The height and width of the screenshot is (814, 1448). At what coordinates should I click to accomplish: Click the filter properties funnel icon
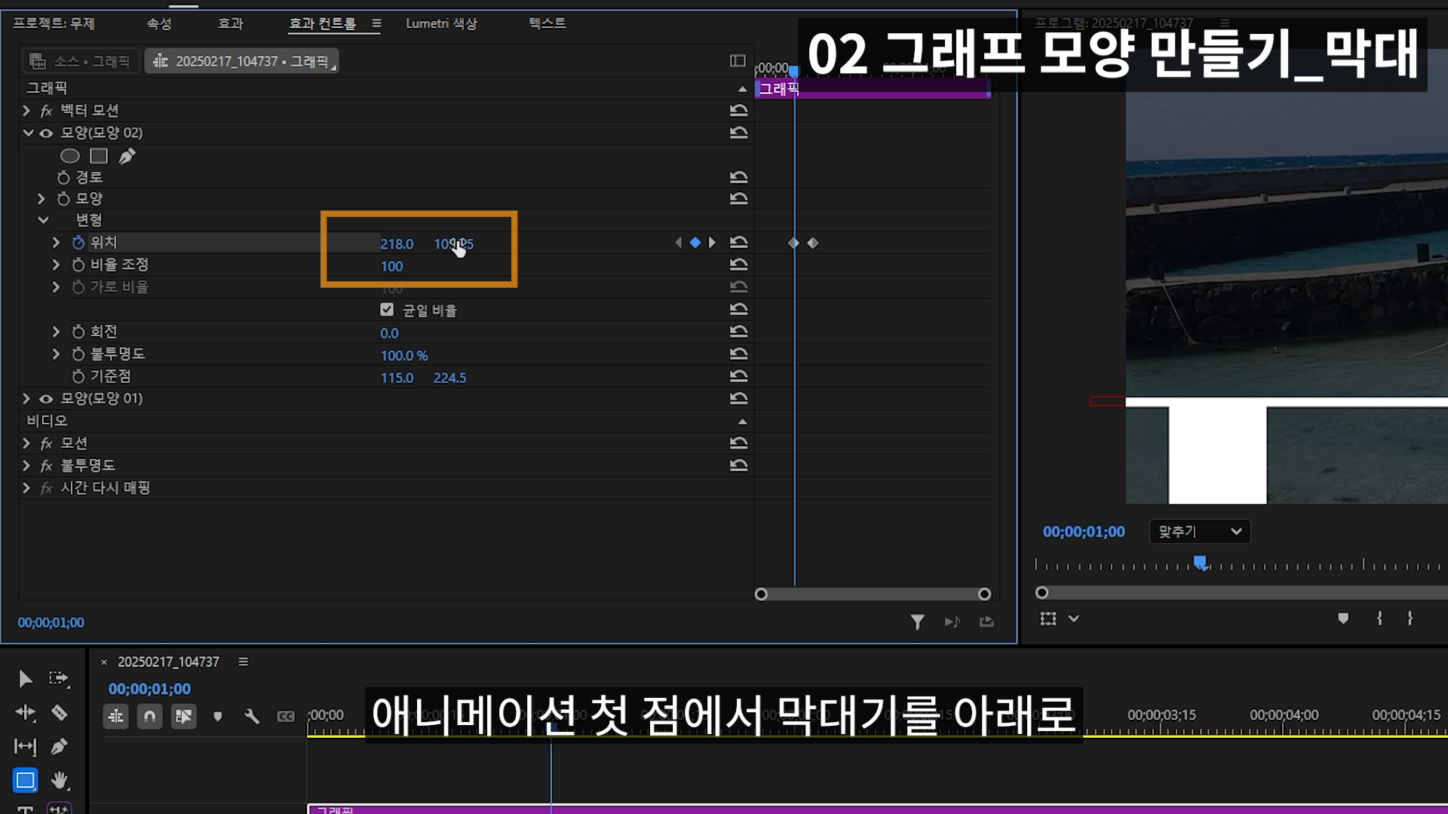click(x=917, y=622)
